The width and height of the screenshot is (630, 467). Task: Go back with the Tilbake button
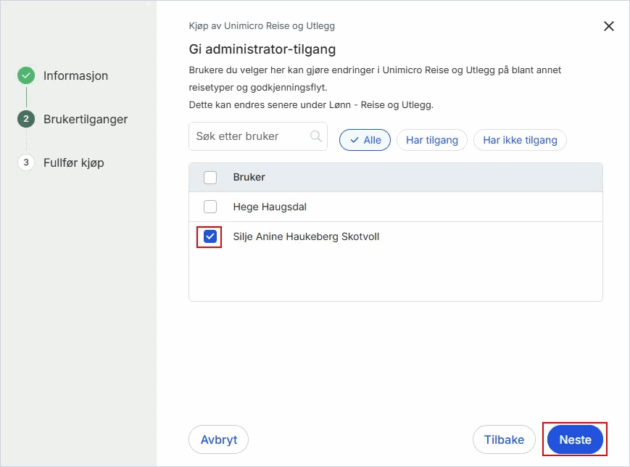click(504, 439)
